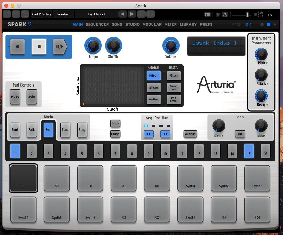Expand the Decay parameter dropdown arrow
This screenshot has height=235, width=283.
[267, 105]
